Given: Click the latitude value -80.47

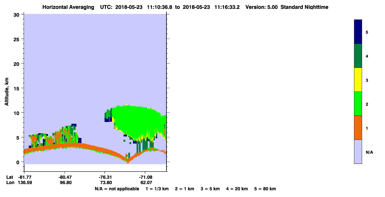Looking at the screenshot, I should pyautogui.click(x=65, y=177).
